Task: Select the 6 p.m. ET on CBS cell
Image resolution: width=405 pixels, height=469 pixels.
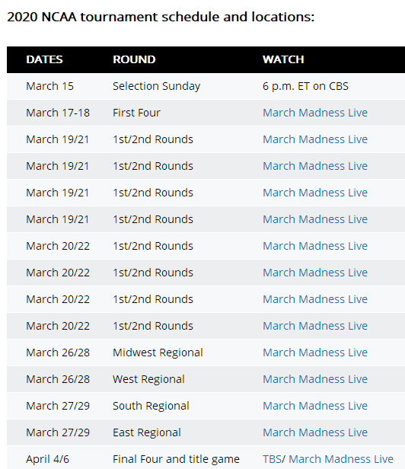Action: coord(305,86)
